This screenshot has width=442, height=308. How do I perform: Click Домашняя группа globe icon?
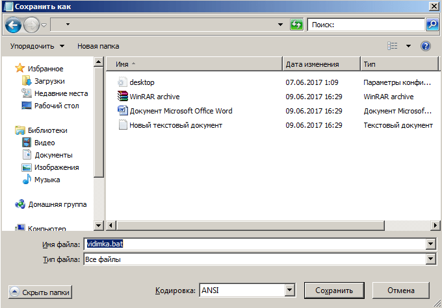[x=20, y=204]
